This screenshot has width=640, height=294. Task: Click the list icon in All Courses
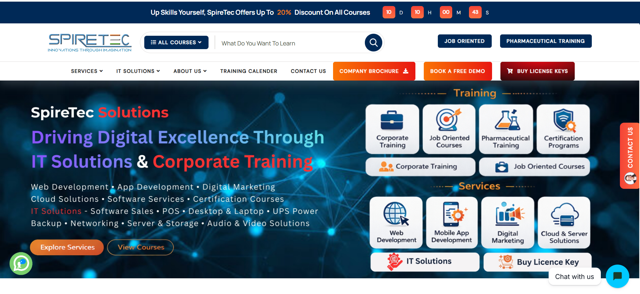pyautogui.click(x=153, y=42)
